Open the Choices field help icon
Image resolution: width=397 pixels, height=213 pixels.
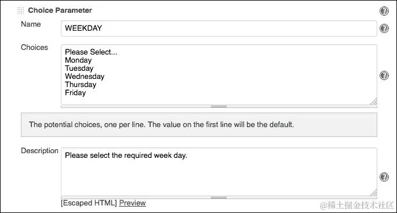coord(384,75)
